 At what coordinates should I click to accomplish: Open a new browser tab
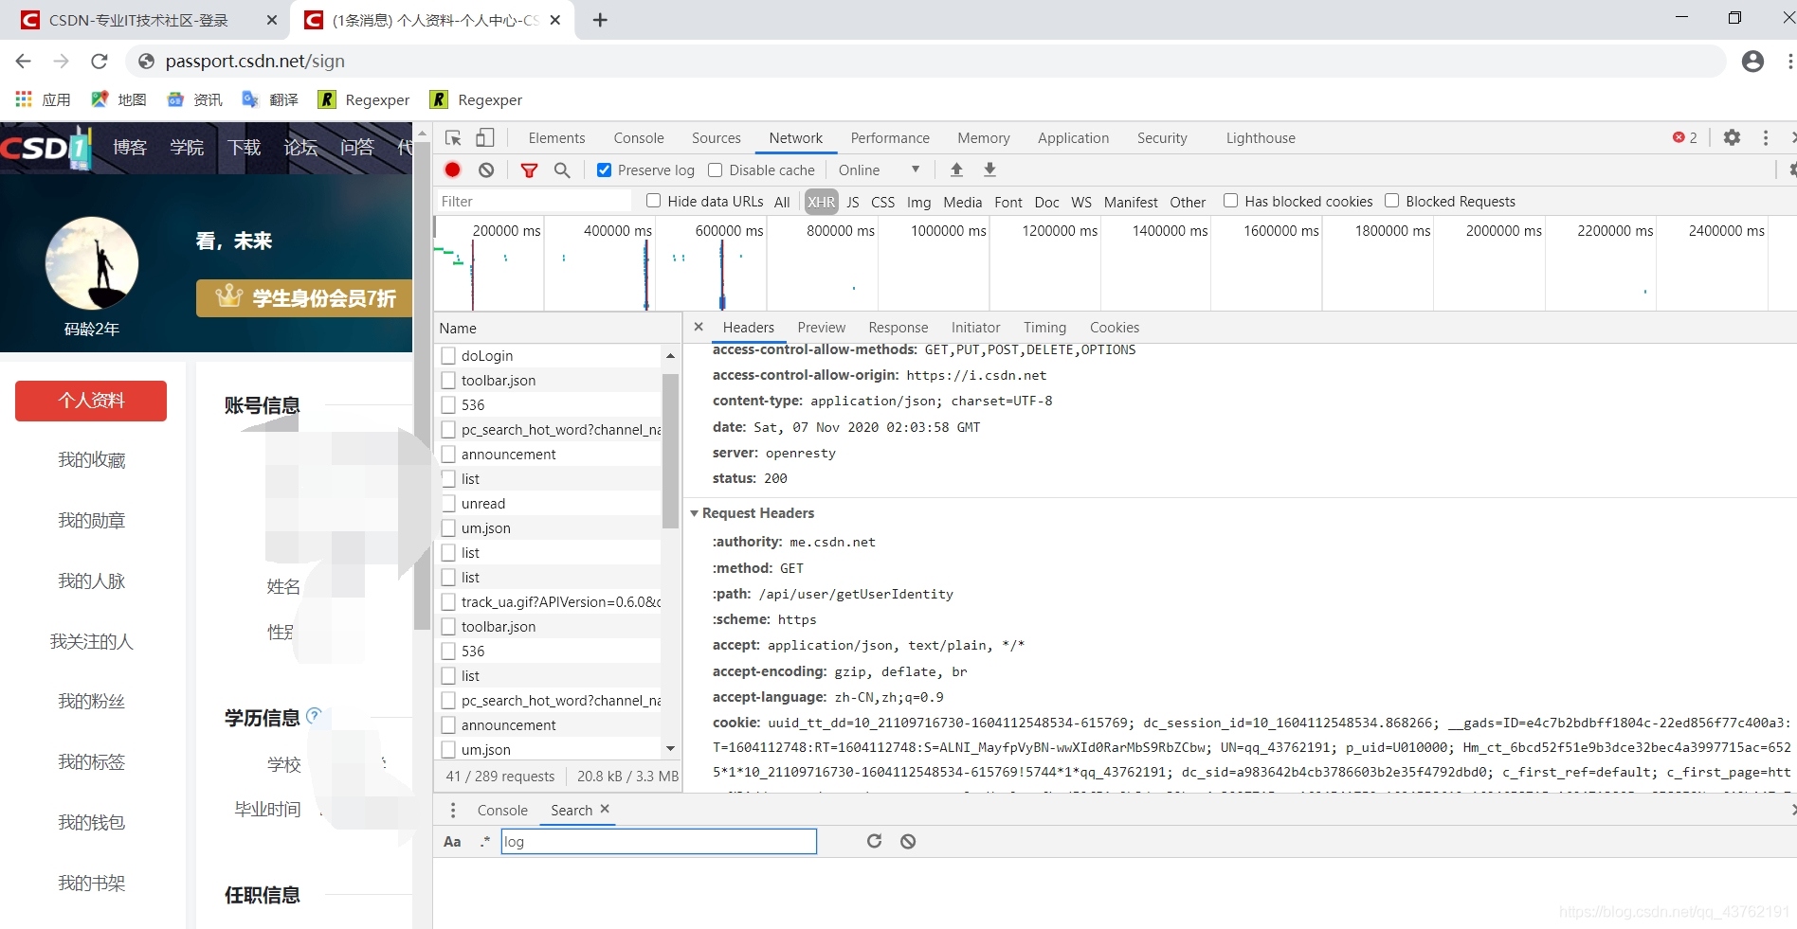coord(600,20)
